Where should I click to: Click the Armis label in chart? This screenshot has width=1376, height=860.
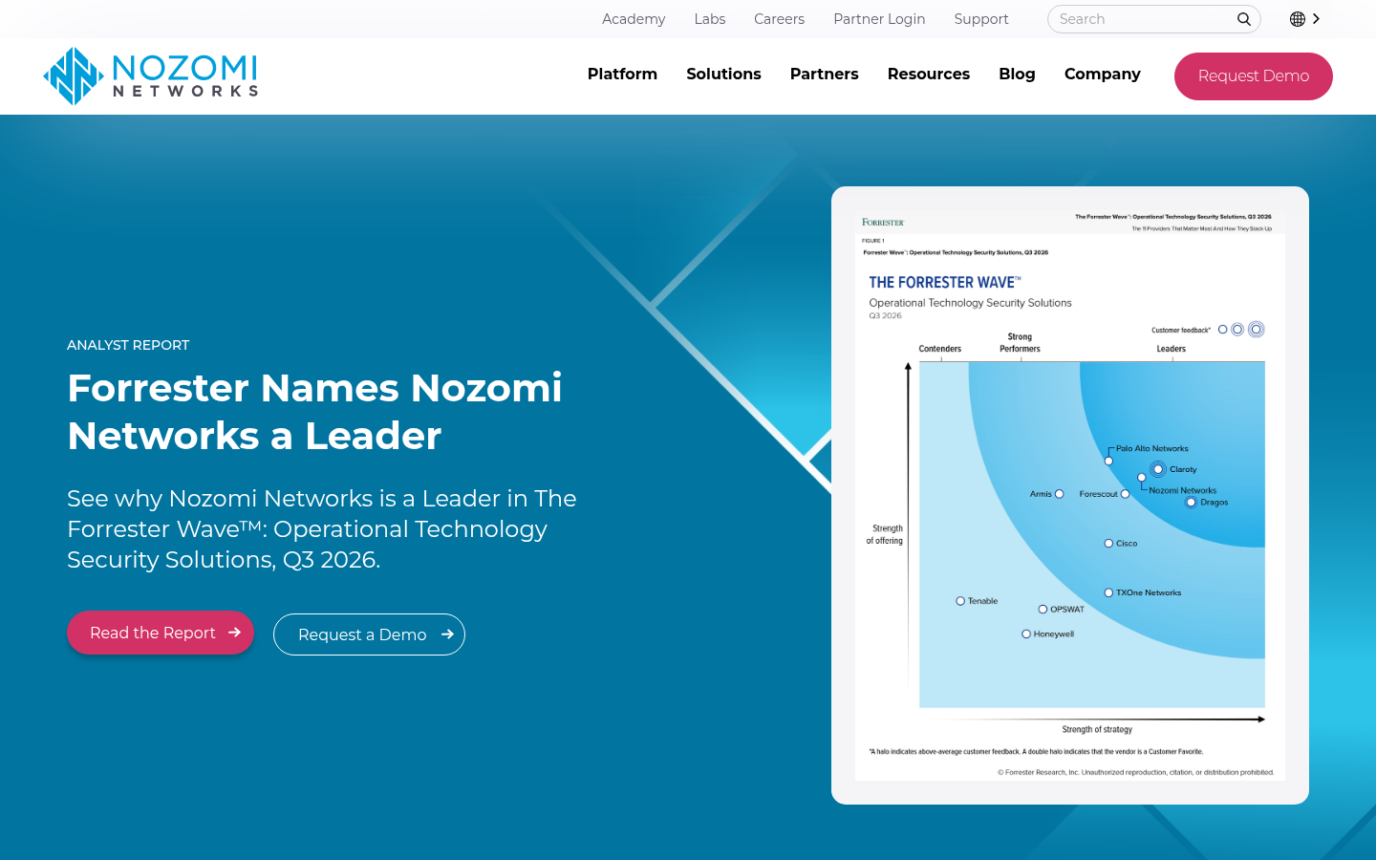tap(1041, 494)
